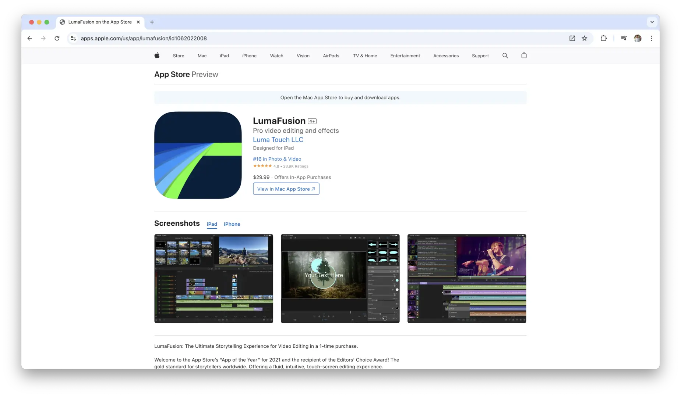The image size is (681, 397).
Task: Open the concert singer screenshot thumbnail
Action: 467,279
